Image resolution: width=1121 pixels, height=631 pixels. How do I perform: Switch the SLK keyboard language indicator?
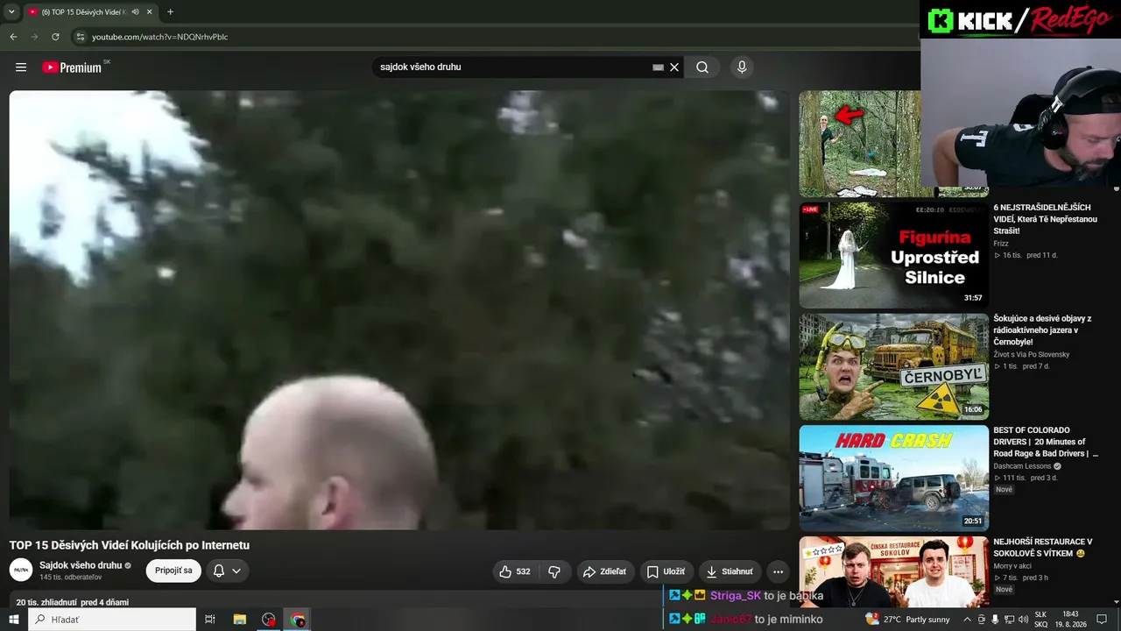pyautogui.click(x=1040, y=620)
